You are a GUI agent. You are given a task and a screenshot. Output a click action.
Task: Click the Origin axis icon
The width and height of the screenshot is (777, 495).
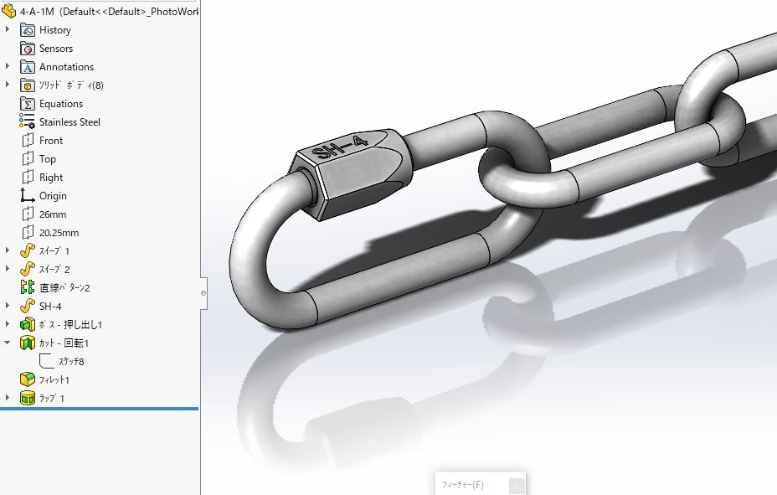click(x=28, y=196)
